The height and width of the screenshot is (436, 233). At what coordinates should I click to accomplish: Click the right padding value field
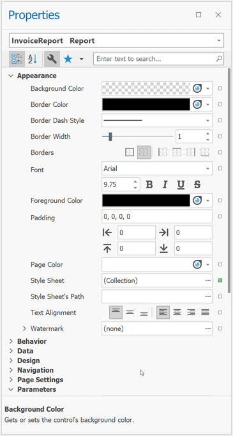pos(193,232)
